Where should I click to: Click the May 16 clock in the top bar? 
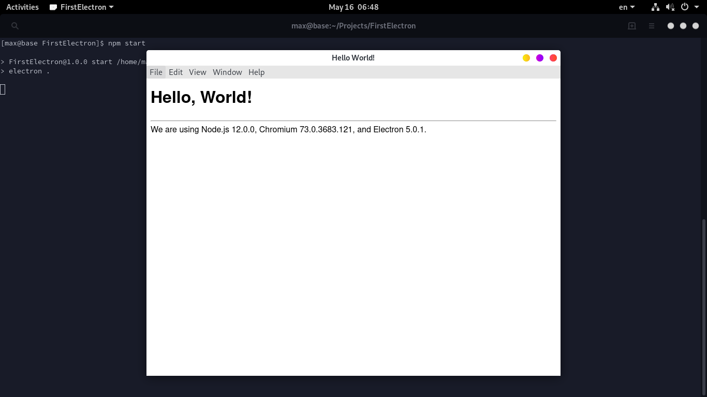tap(353, 7)
